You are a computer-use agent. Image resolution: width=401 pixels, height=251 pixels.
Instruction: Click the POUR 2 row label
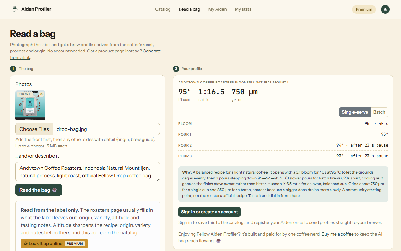click(x=185, y=145)
